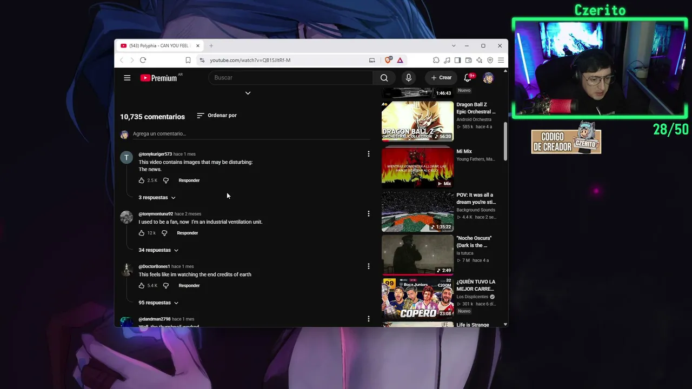Dislike DoctorBones1's end credits comment
This screenshot has width=692, height=389.
tap(166, 285)
